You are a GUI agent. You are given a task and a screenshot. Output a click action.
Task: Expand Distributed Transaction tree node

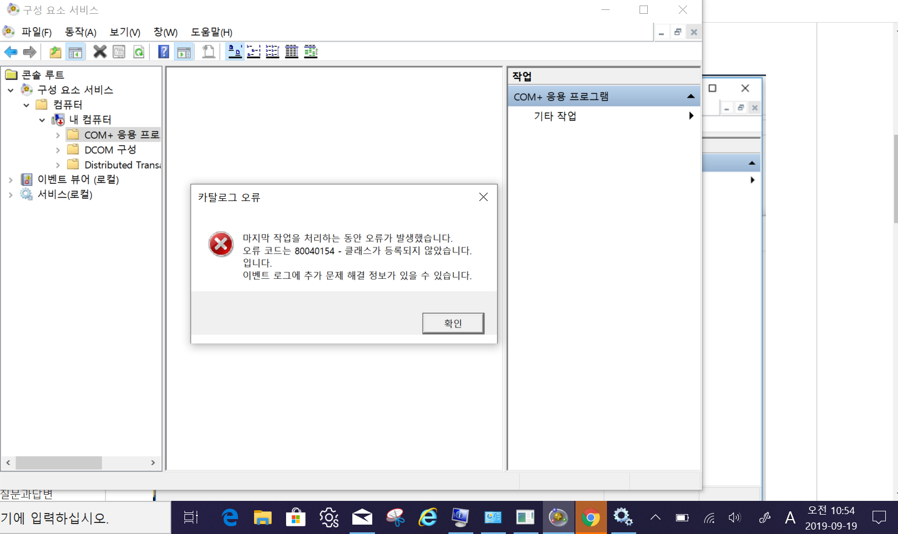[58, 165]
